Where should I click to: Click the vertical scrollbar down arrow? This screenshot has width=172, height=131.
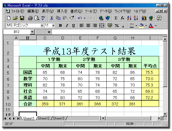coord(165,114)
